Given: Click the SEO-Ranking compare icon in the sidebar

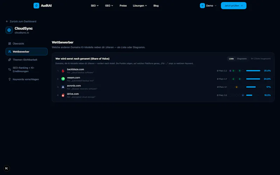Looking at the screenshot, I should tap(10, 69).
